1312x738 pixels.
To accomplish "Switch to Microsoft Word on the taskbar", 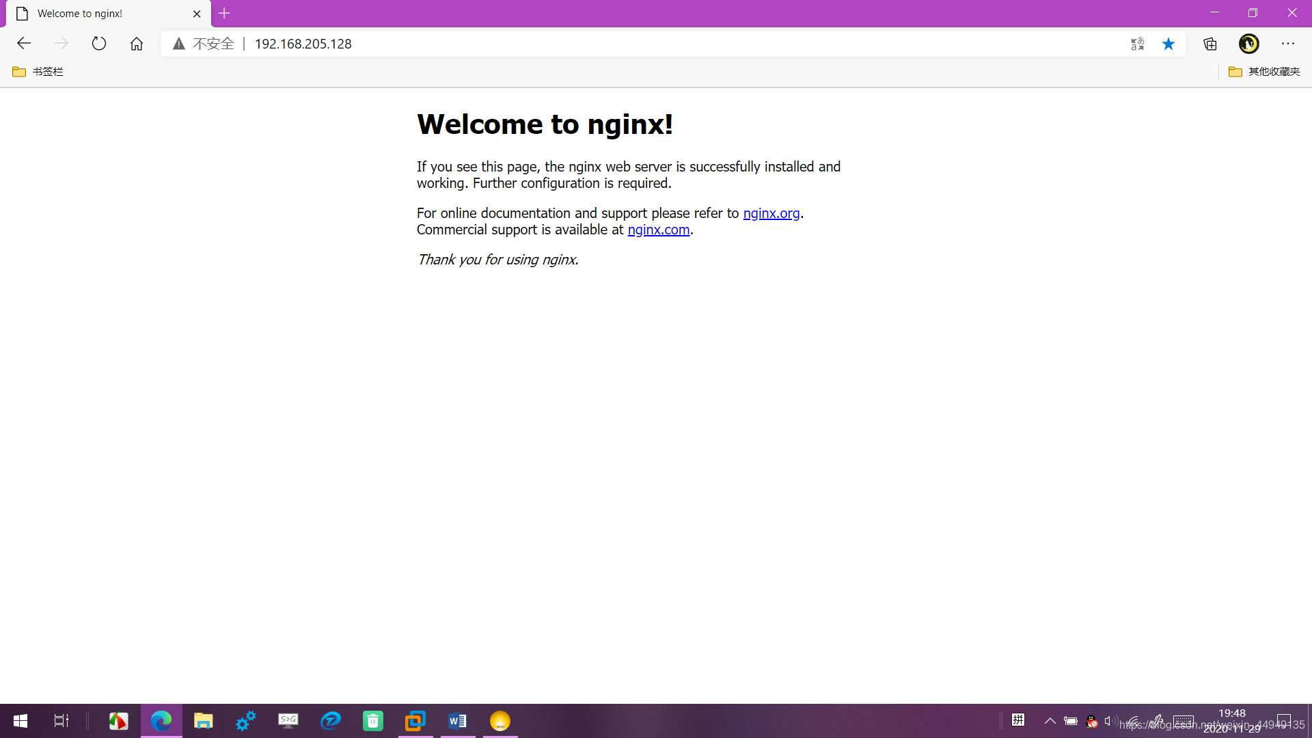I will (x=458, y=721).
